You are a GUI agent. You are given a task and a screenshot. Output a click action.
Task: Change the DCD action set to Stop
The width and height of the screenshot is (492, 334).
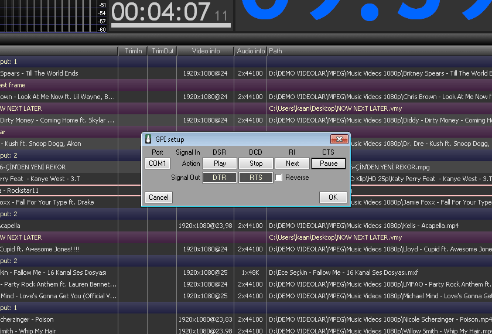(256, 163)
